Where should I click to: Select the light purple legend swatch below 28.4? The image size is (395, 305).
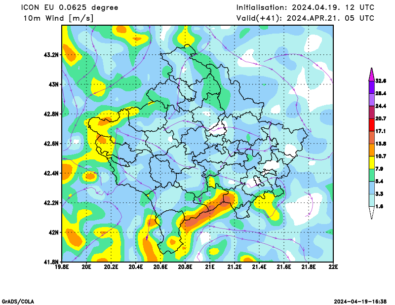372,100
